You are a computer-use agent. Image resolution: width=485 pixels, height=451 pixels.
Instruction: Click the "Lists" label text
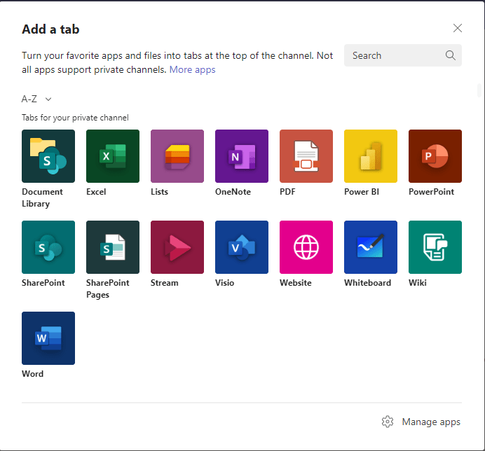click(x=159, y=192)
